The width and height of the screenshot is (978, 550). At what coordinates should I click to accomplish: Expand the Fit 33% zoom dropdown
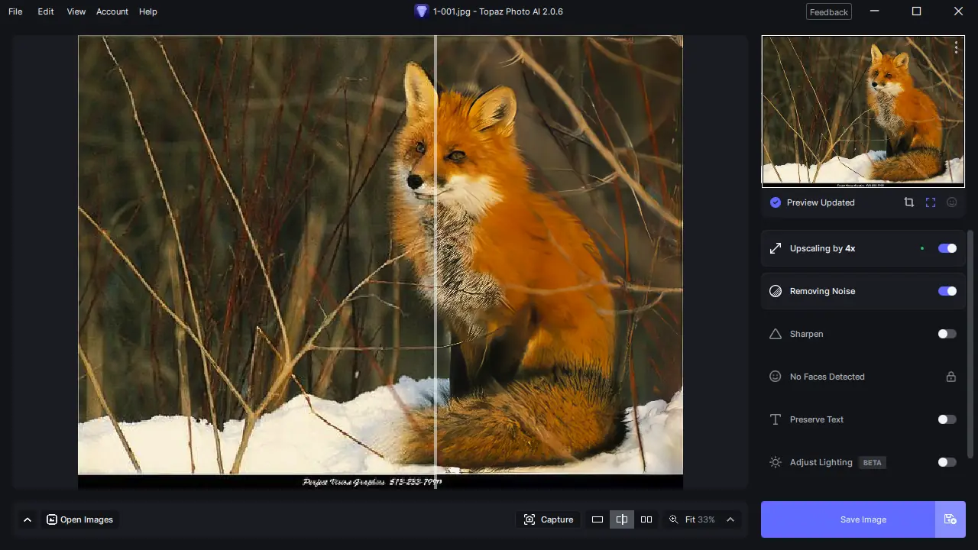[x=730, y=519]
